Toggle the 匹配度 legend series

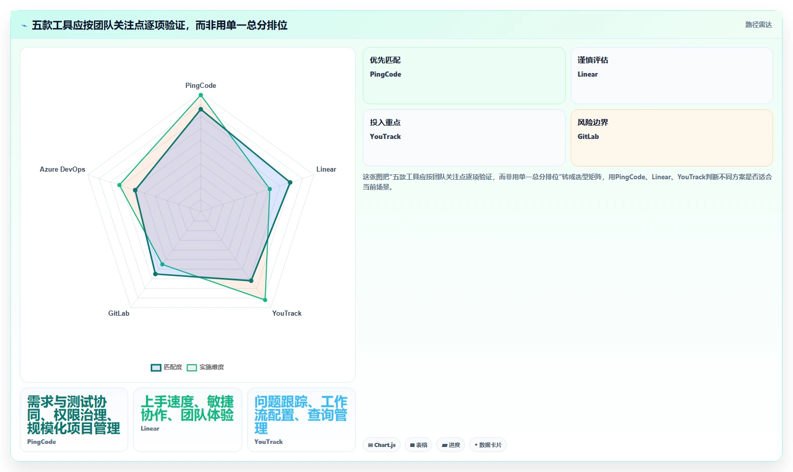point(167,367)
